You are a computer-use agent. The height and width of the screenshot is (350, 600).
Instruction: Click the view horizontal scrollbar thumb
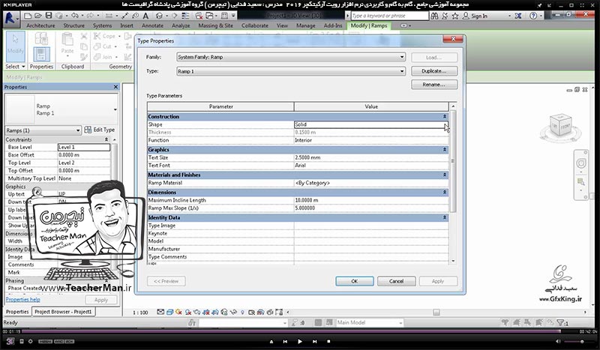pos(436,312)
